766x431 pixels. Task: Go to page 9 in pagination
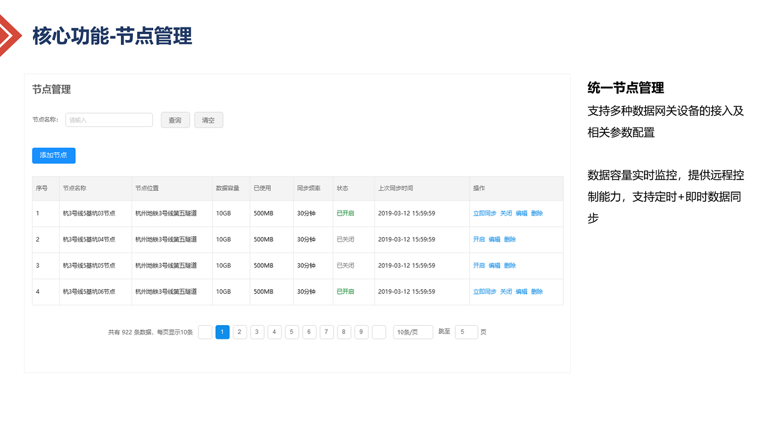[361, 332]
